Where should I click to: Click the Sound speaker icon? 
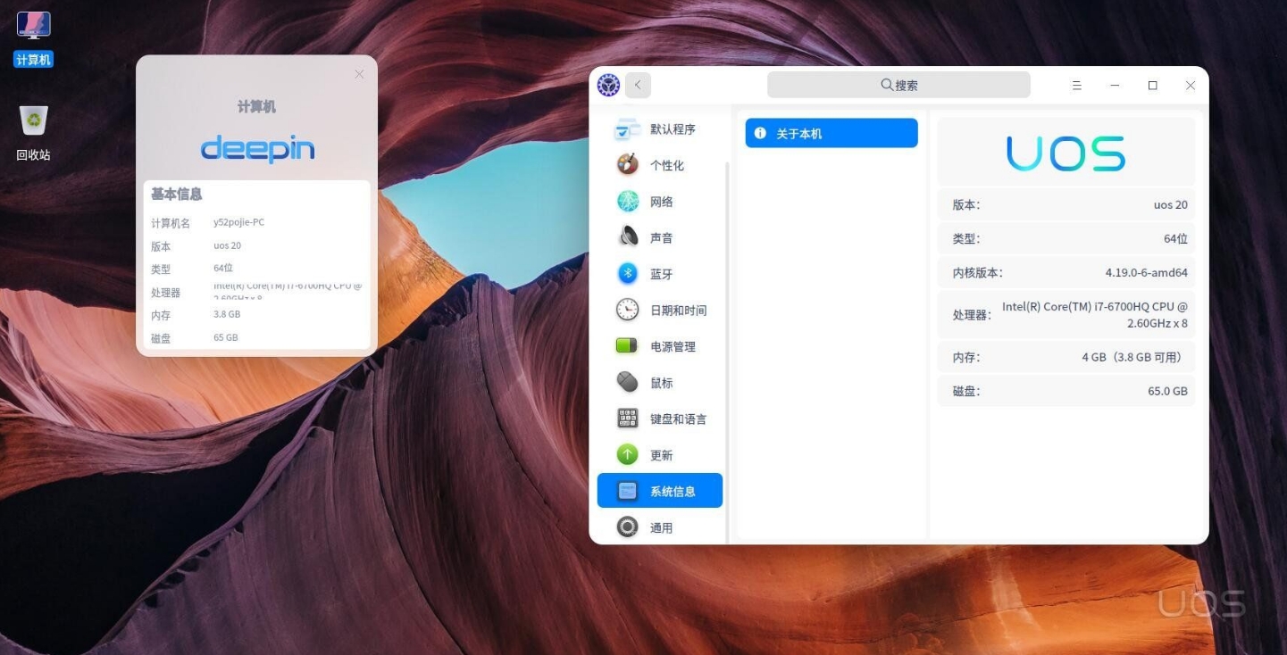(x=628, y=237)
